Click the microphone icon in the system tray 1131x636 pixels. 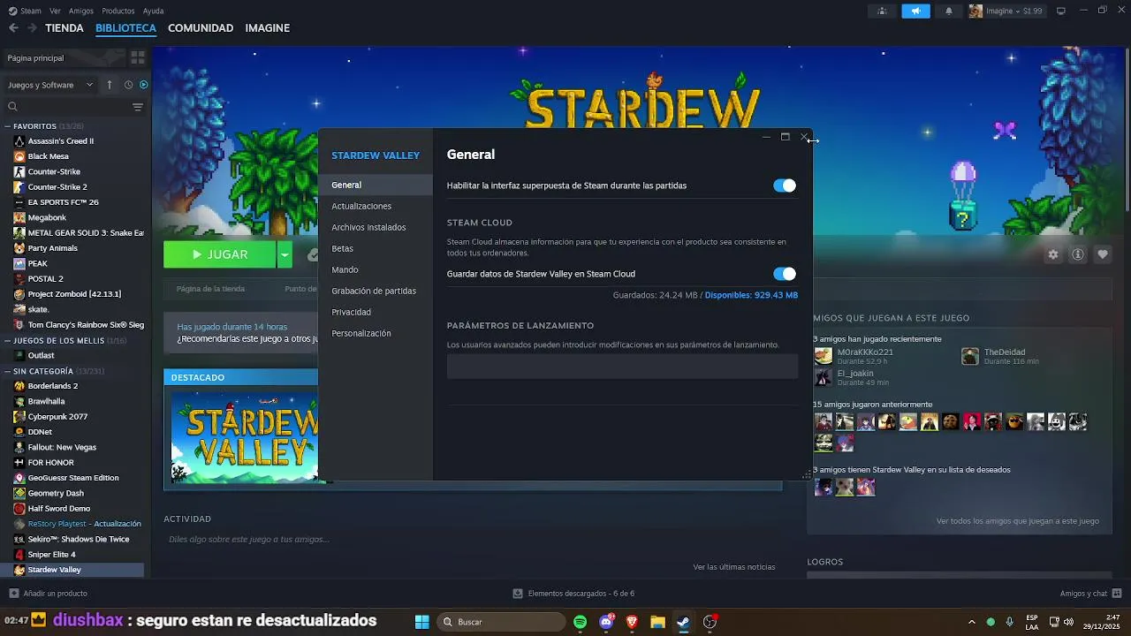tap(1009, 622)
